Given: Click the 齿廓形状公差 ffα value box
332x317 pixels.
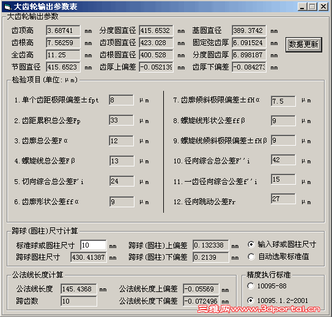Looking at the screenshot, I should 122,202.
